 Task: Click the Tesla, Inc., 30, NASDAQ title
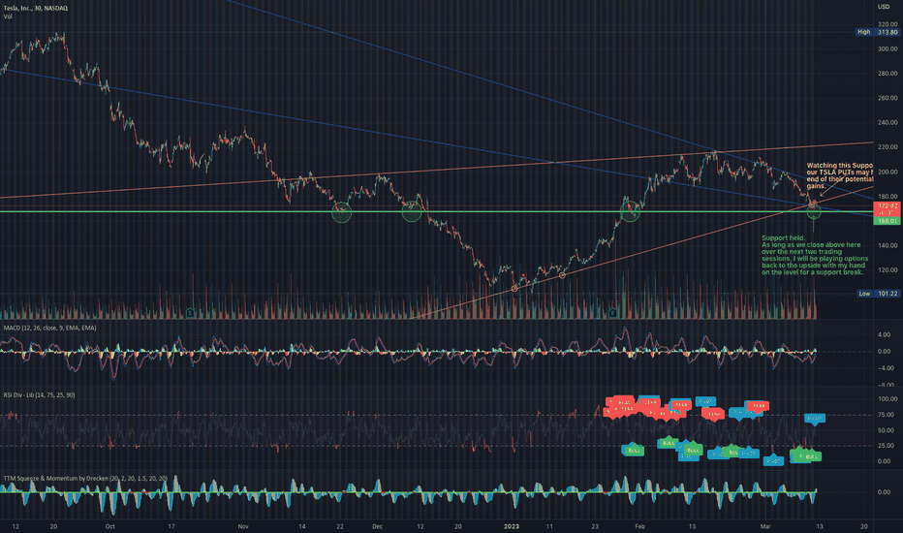36,8
